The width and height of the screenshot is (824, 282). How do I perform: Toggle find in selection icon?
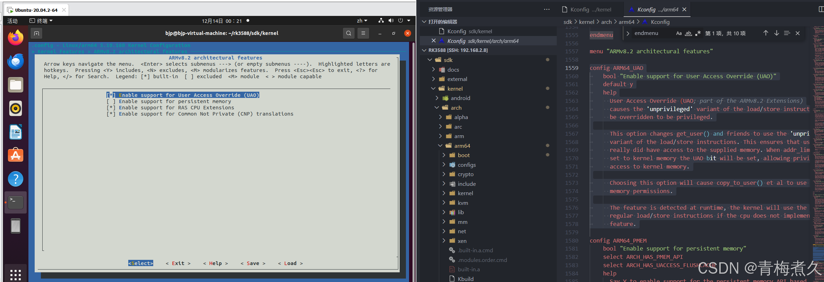point(787,33)
